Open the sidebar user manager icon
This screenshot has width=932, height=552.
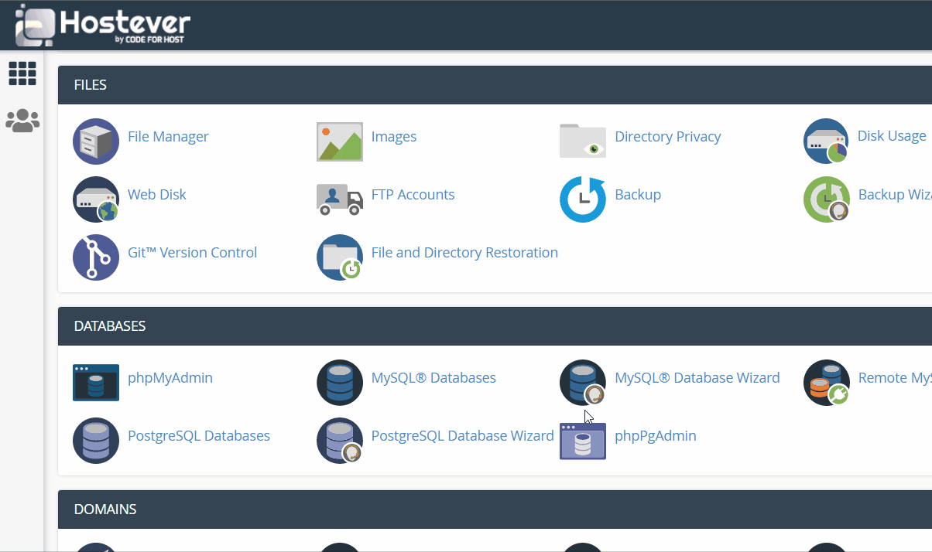coord(22,121)
